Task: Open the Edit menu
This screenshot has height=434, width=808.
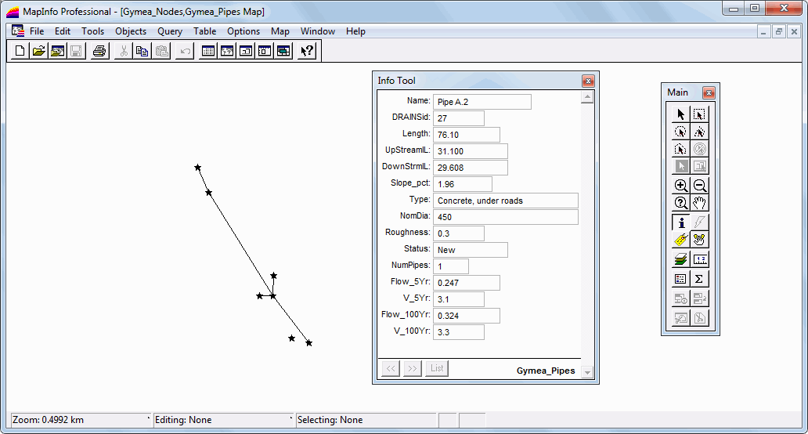Action: tap(63, 31)
